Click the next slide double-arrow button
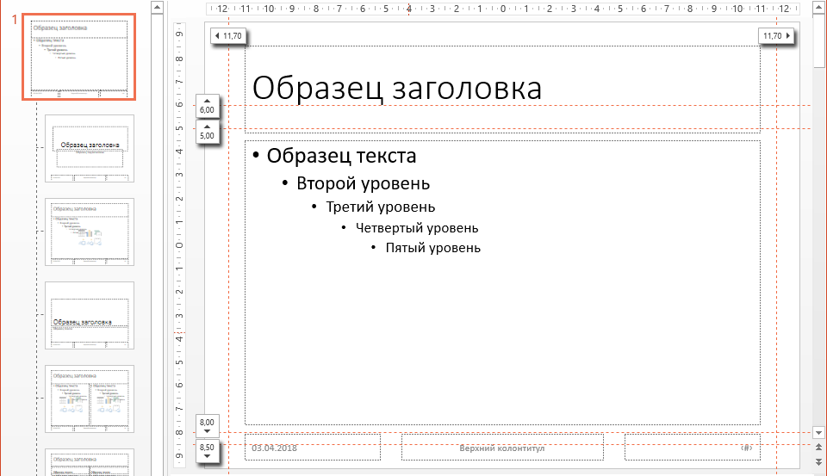Viewport: 827px width, 476px height. 818,461
